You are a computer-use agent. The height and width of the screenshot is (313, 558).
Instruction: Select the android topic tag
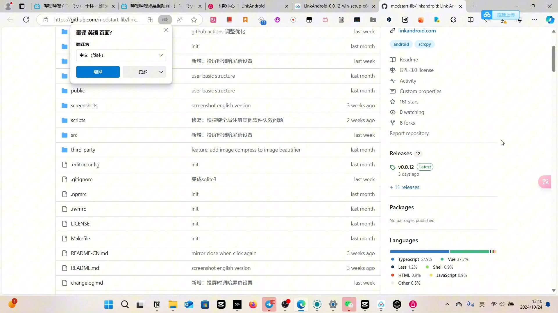[401, 44]
